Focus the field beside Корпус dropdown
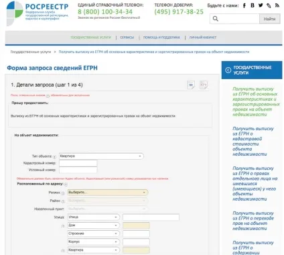This screenshot has height=255, width=284. click(136, 242)
